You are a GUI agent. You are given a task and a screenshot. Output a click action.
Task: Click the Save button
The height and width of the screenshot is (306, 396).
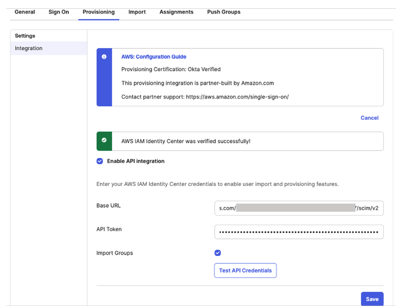click(372, 299)
